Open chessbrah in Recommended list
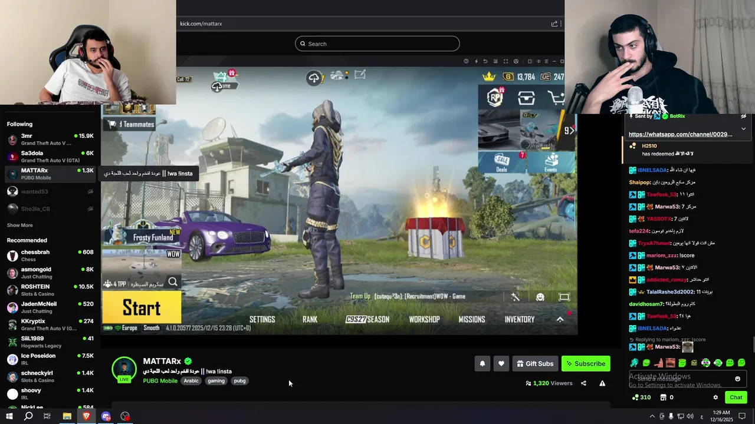 50,256
